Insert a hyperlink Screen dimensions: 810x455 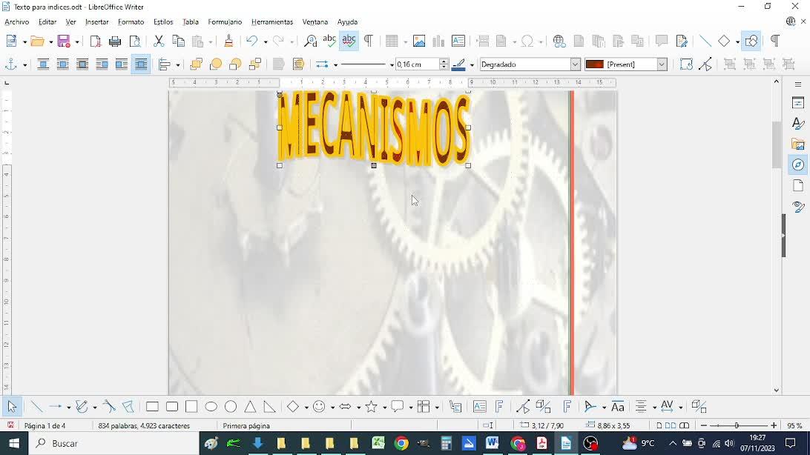click(559, 41)
